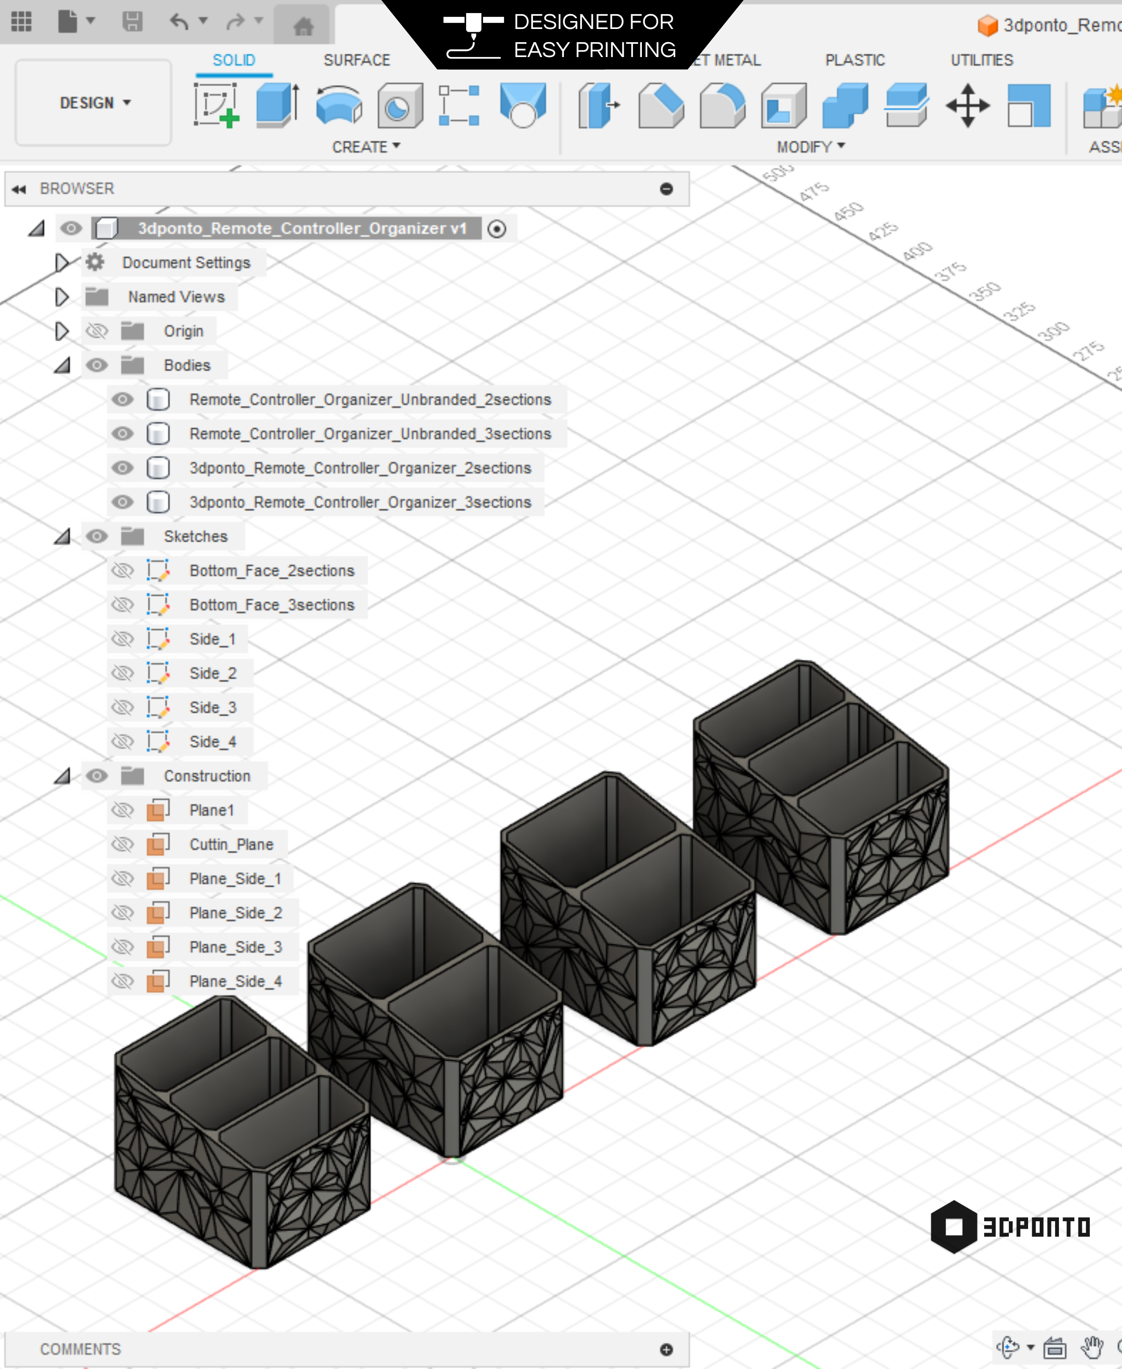
Task: Click the Create Sketch tool icon
Action: tap(216, 105)
